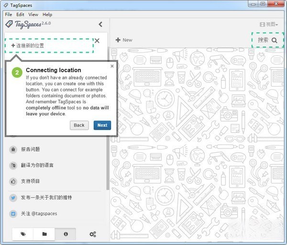The height and width of the screenshot is (245, 287).
Task: Click the bug icon next to 报告问题
Action: tap(13, 149)
